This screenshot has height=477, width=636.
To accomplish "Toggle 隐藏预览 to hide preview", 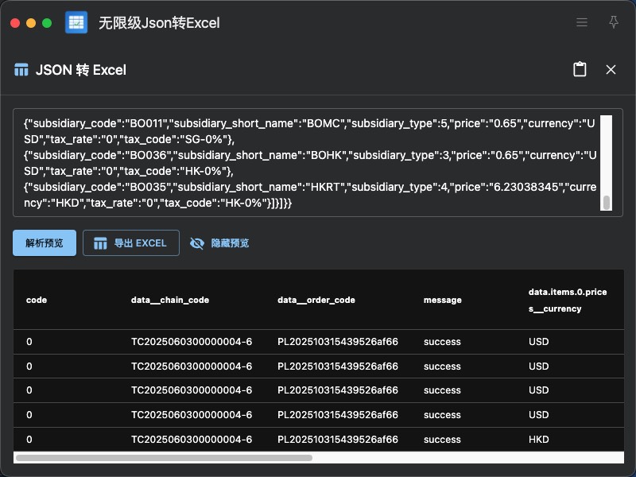I will [220, 243].
